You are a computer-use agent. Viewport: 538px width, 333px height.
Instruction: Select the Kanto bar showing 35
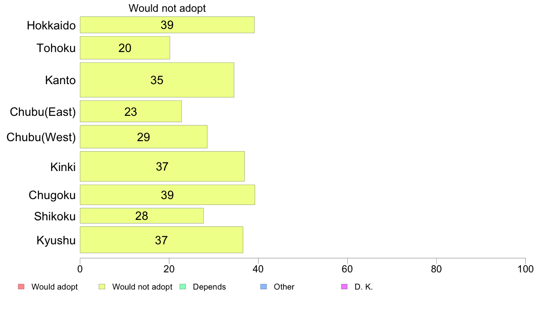click(x=157, y=80)
